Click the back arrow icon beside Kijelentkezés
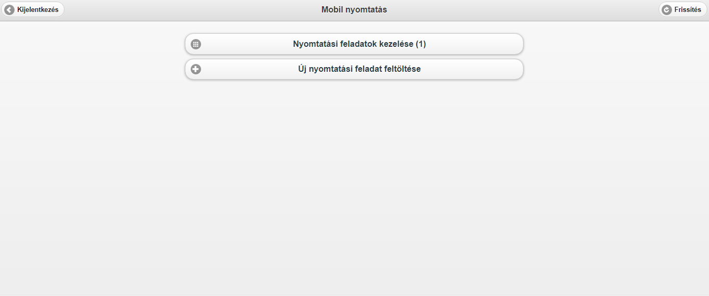Image resolution: width=709 pixels, height=296 pixels. tap(9, 10)
